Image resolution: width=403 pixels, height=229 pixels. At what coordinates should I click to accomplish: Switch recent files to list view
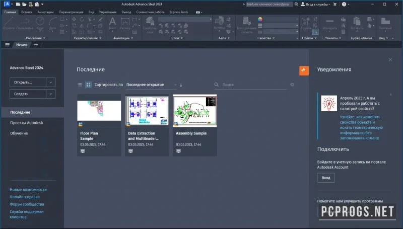click(80, 85)
